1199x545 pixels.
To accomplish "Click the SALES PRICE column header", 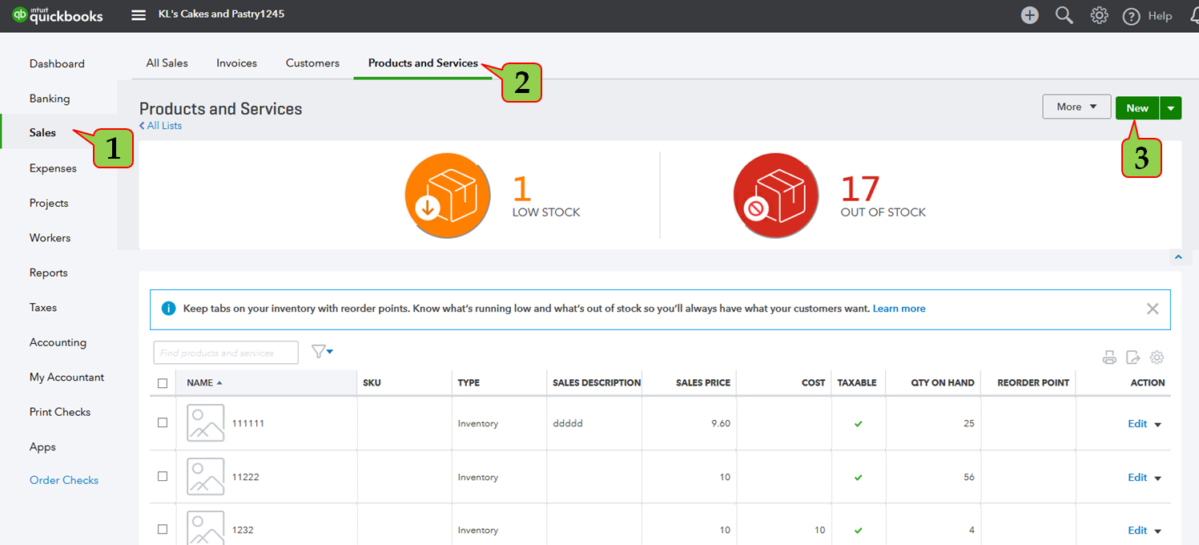I will (703, 383).
